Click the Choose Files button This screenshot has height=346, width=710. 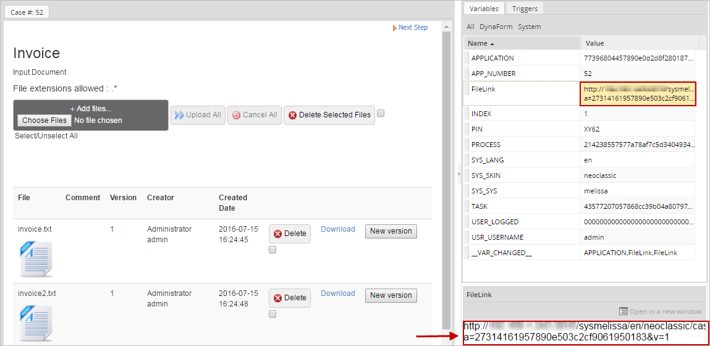tap(44, 120)
